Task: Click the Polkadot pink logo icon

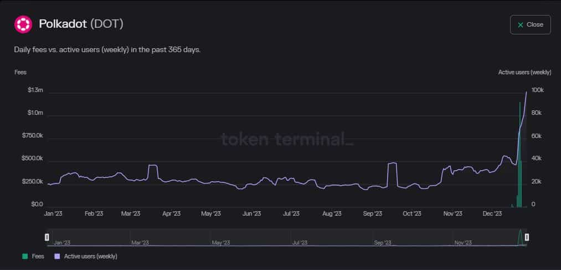Action: [x=23, y=25]
